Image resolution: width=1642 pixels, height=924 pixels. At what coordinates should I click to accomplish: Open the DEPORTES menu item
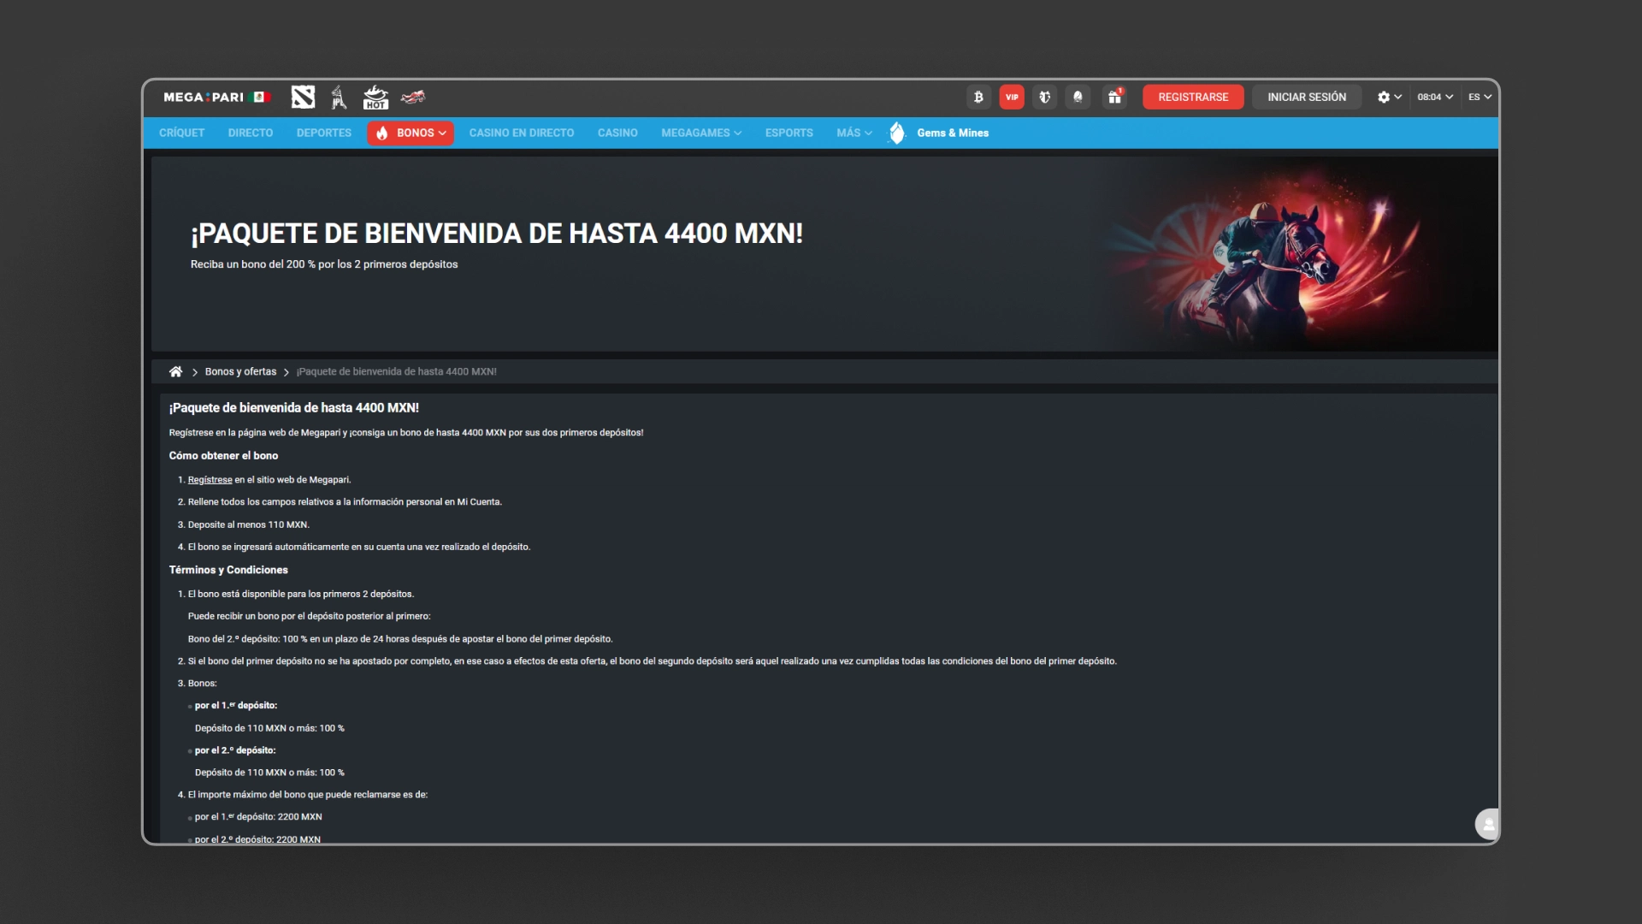pos(324,133)
